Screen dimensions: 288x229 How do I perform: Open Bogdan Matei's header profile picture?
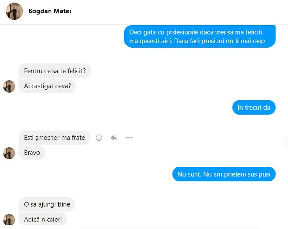14,11
